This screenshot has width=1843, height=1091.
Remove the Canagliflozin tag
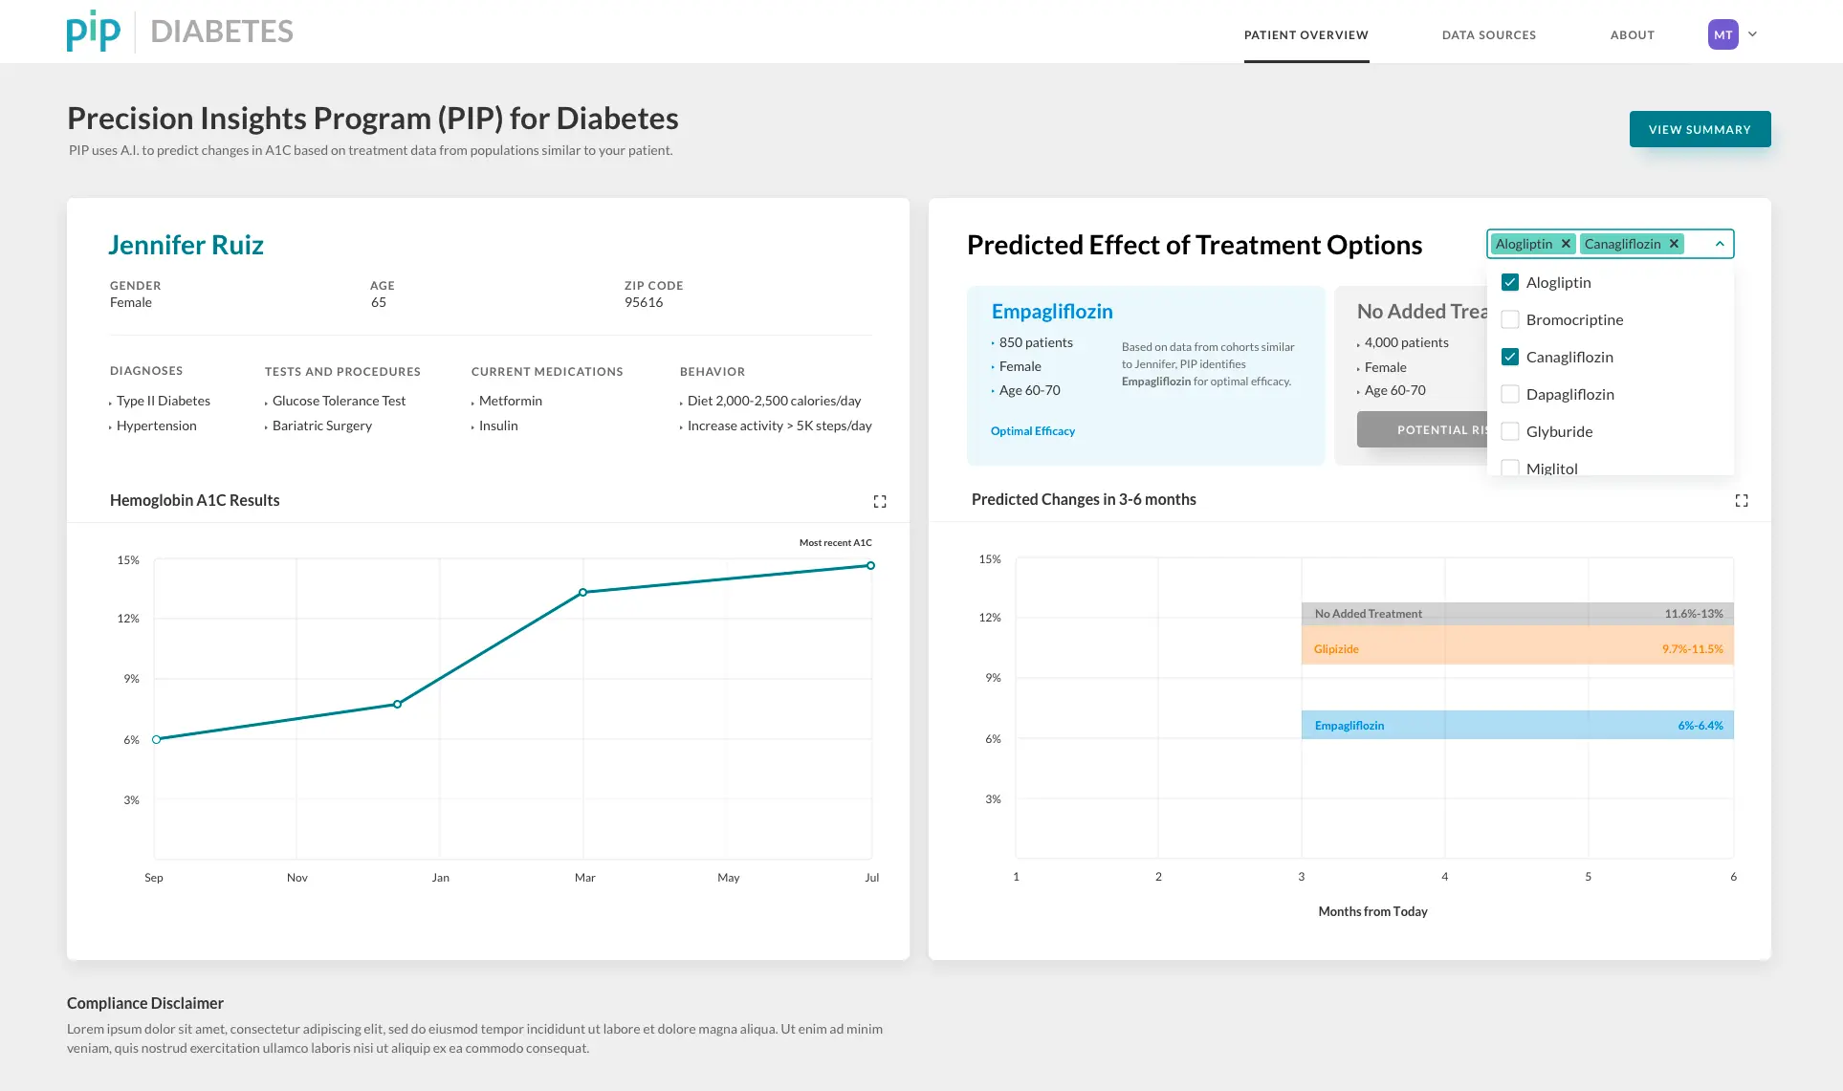(1674, 244)
